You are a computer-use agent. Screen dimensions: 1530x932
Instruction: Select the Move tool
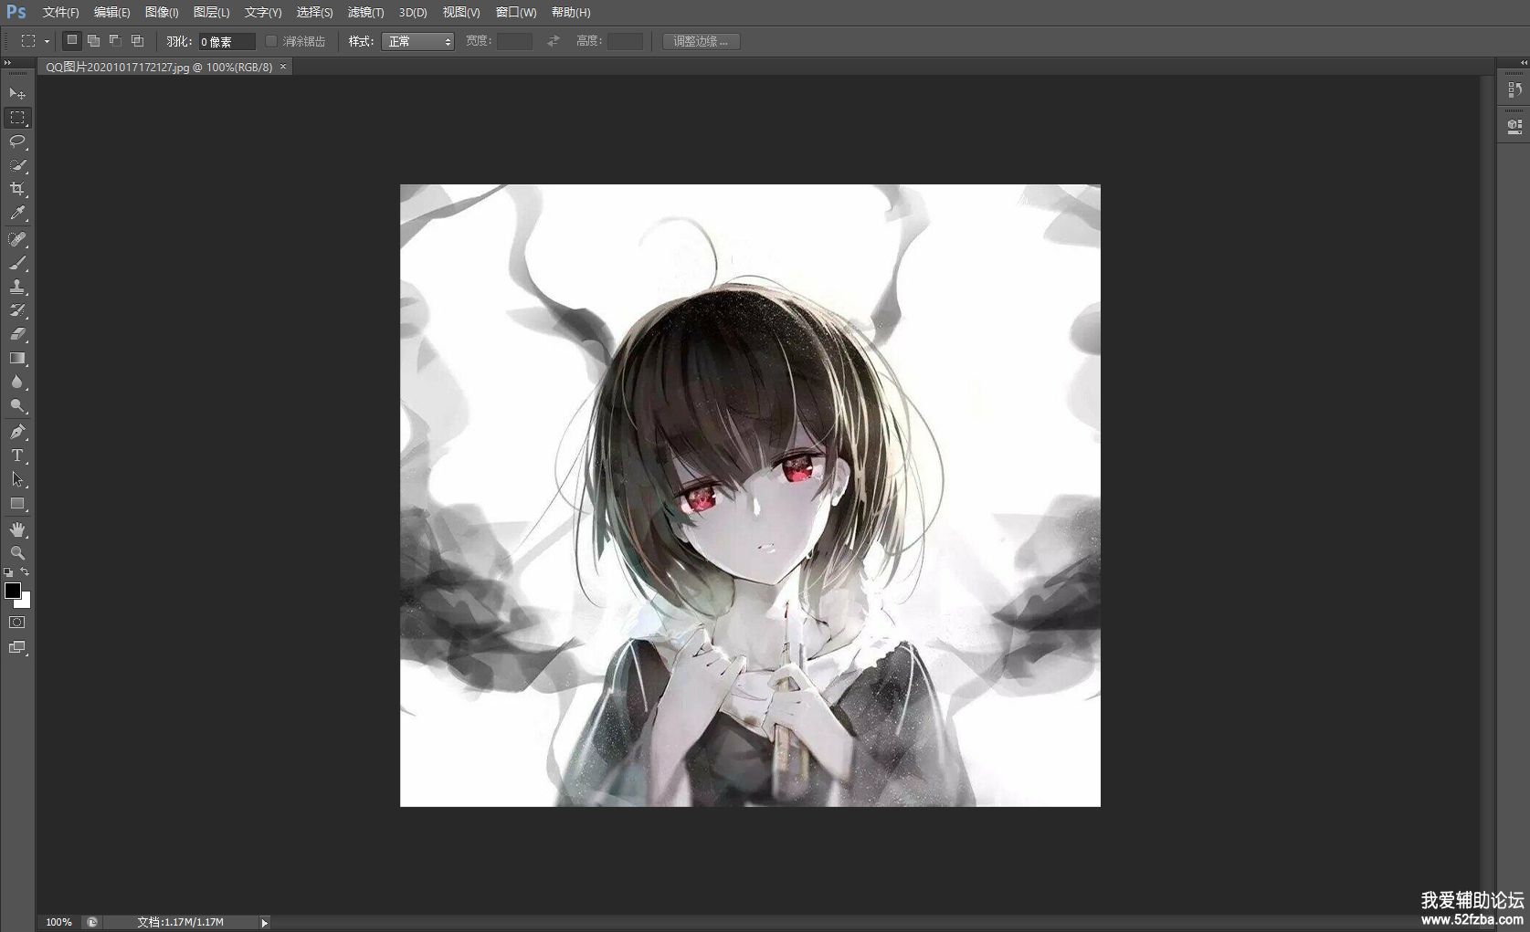click(17, 94)
